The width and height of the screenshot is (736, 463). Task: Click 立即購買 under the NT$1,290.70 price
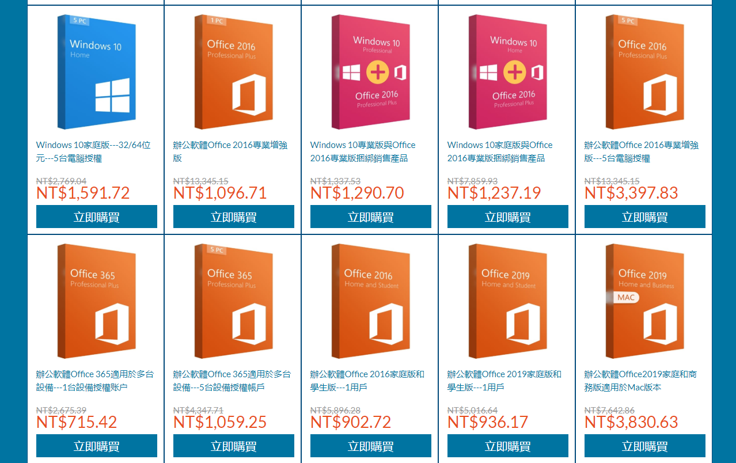[x=371, y=217]
